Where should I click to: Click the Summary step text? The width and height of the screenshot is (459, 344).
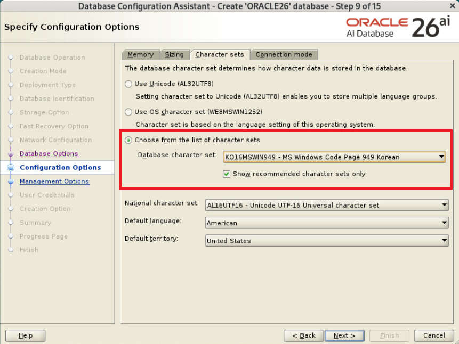coord(35,222)
